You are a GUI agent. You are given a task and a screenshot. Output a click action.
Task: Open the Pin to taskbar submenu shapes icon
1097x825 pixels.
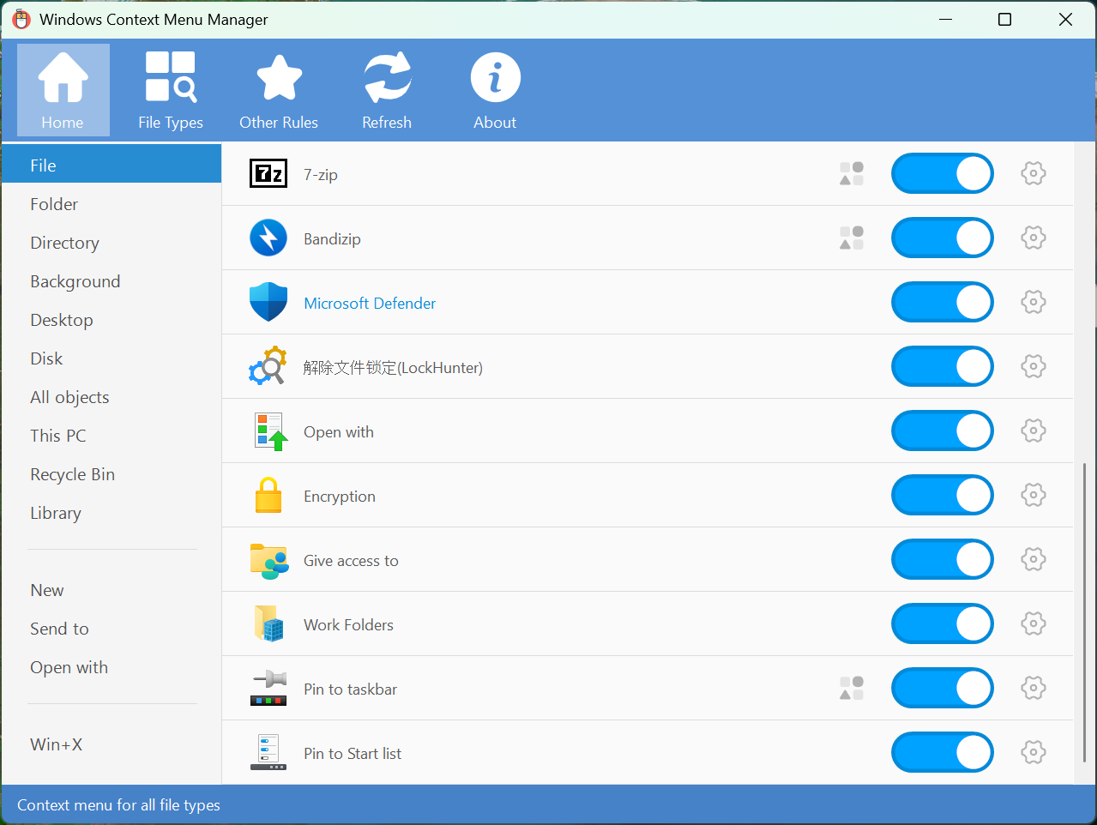point(852,688)
